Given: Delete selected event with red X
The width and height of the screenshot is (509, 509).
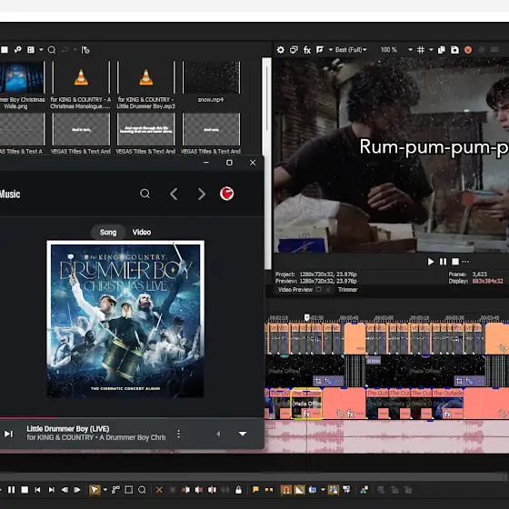Looking at the screenshot, I should (x=159, y=490).
